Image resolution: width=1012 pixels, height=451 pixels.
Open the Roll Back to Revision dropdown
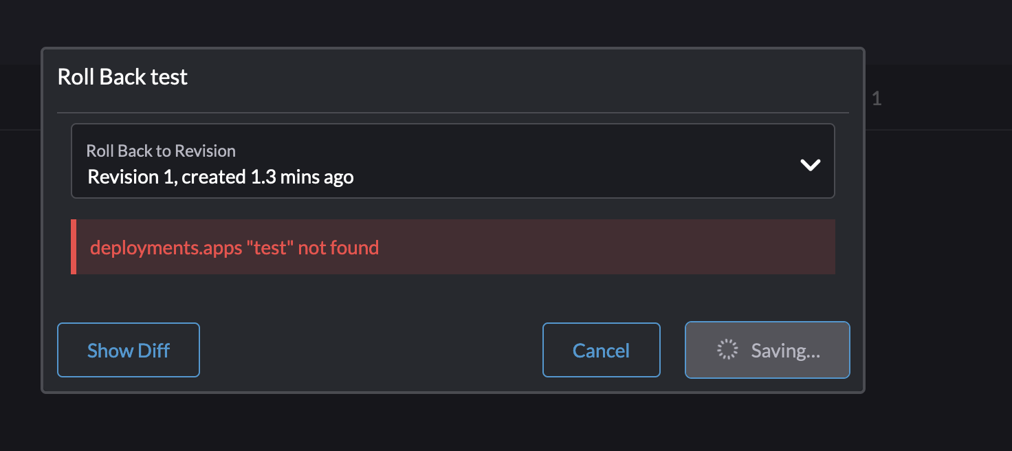click(453, 161)
